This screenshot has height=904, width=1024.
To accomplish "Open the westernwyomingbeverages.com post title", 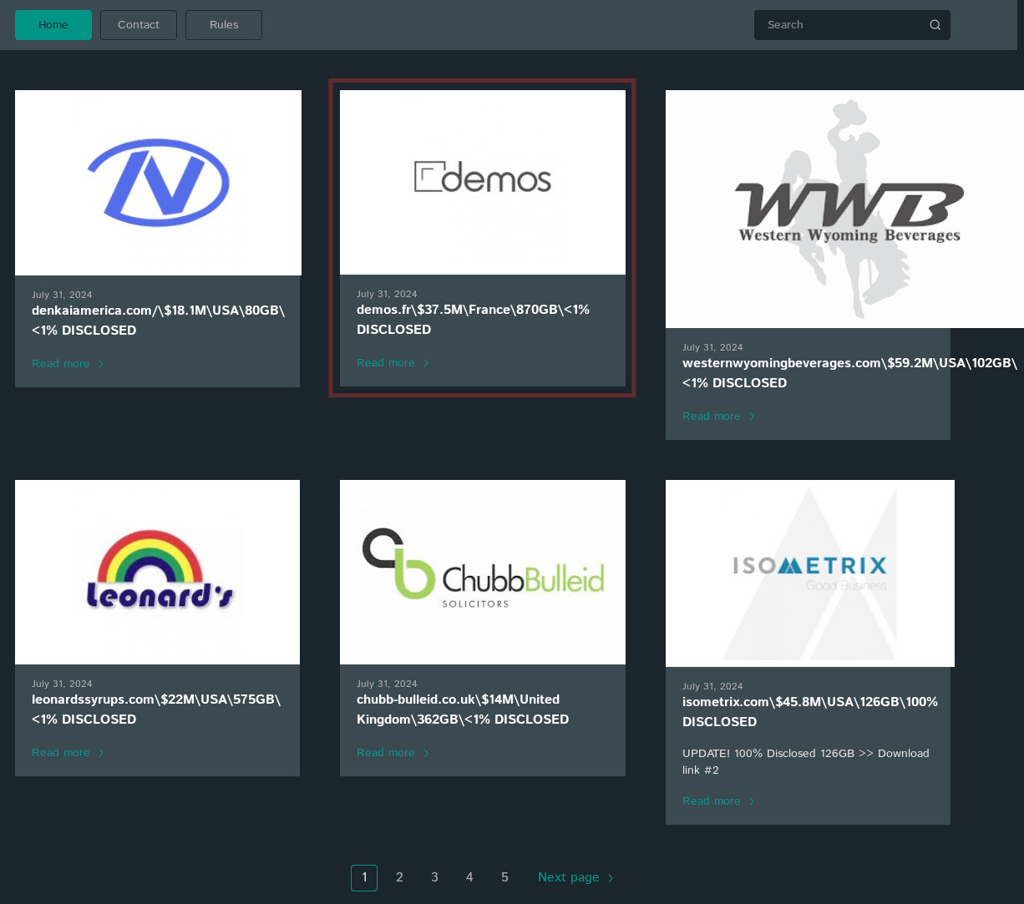I will [849, 373].
